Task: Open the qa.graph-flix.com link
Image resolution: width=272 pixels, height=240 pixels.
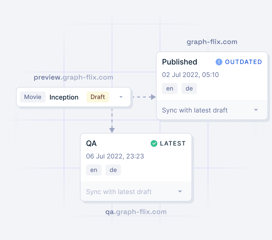Action: click(136, 212)
